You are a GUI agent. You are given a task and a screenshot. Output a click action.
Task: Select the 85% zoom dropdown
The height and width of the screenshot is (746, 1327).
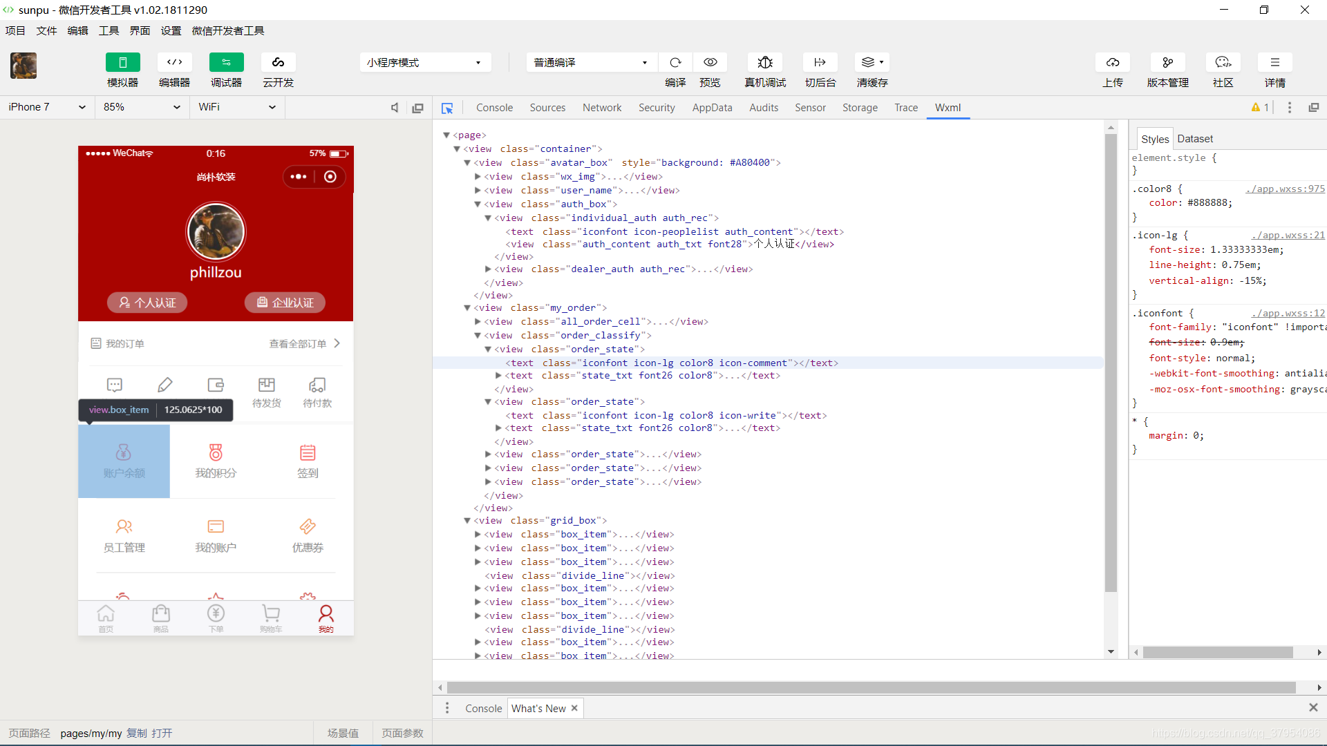click(142, 106)
